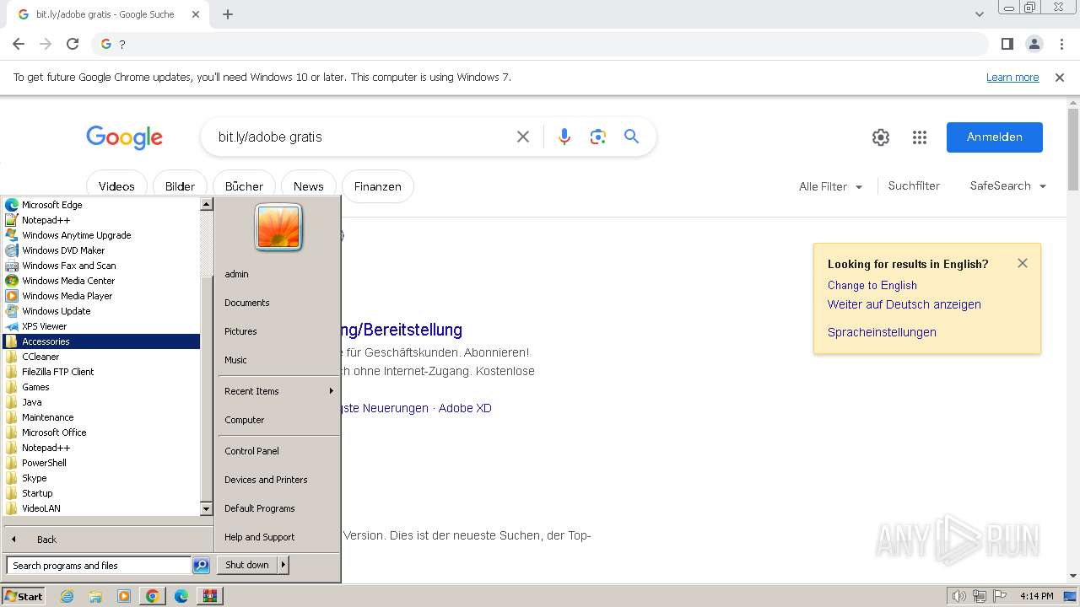This screenshot has height=607, width=1080.
Task: Launch Windows DVD Maker
Action: [101, 250]
